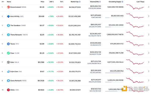This screenshot has height=94, width=151.
Task: Click the Flow green coin icon
Action: [x=8, y=53]
